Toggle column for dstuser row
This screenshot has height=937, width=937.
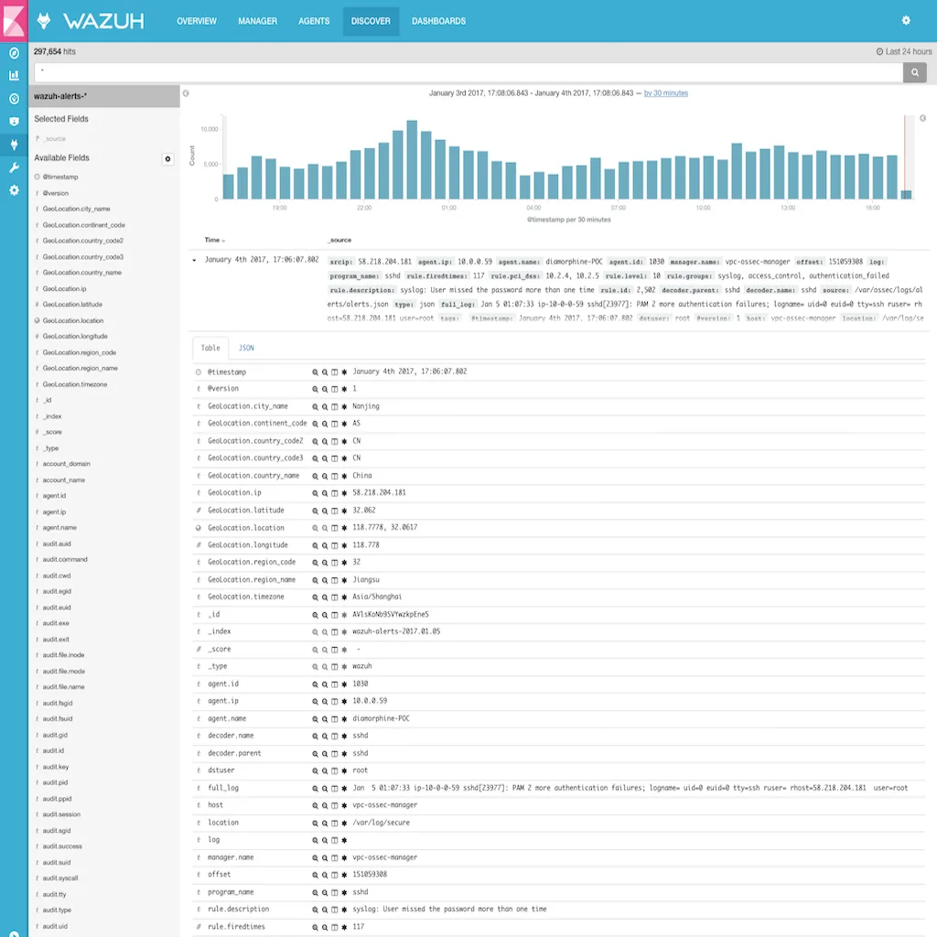click(x=335, y=770)
